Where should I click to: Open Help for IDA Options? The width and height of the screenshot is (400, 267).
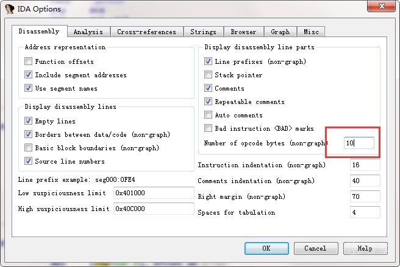tap(365, 248)
